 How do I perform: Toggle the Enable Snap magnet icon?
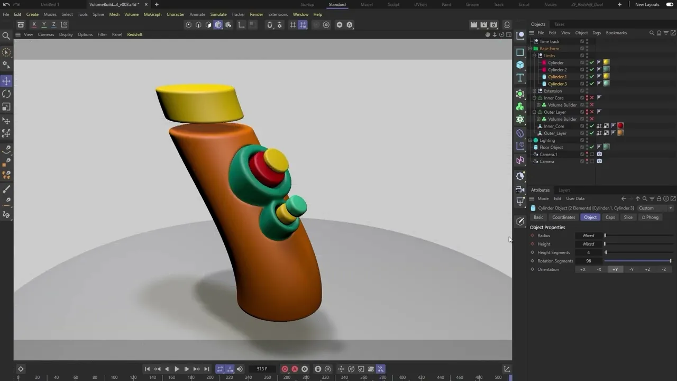(x=270, y=25)
